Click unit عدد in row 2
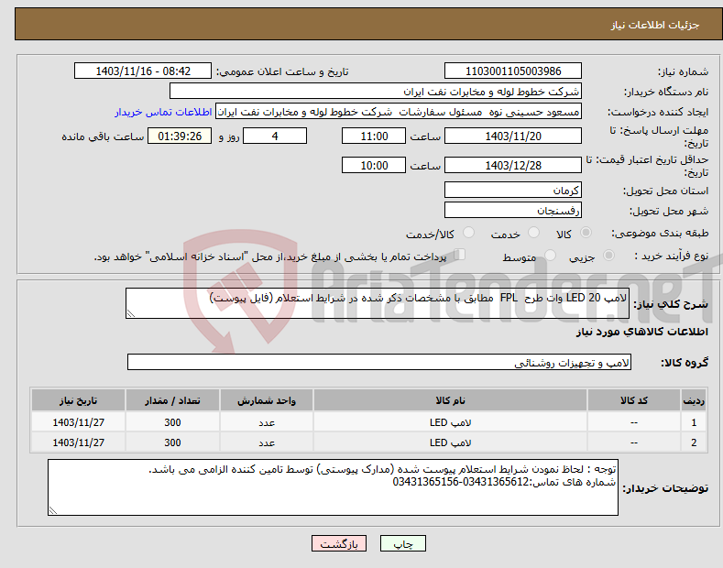Viewport: 723px width, 568px height. pyautogui.click(x=267, y=442)
